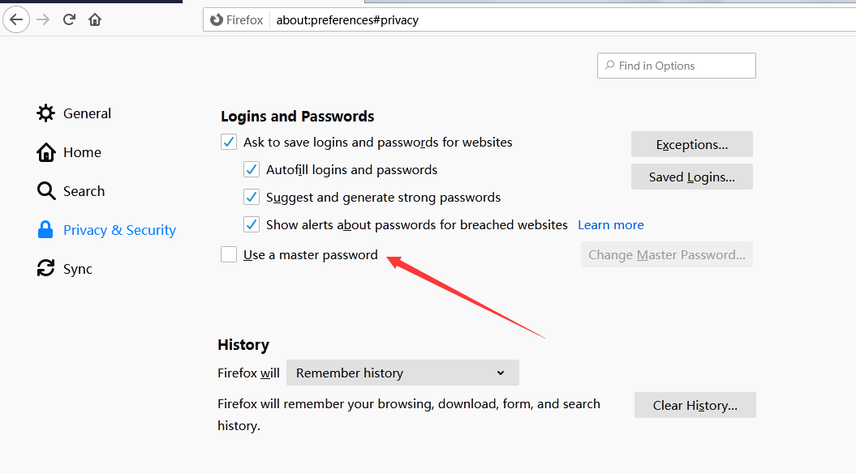
Task: Toggle alerts about breached websites checkbox
Action: tap(252, 224)
